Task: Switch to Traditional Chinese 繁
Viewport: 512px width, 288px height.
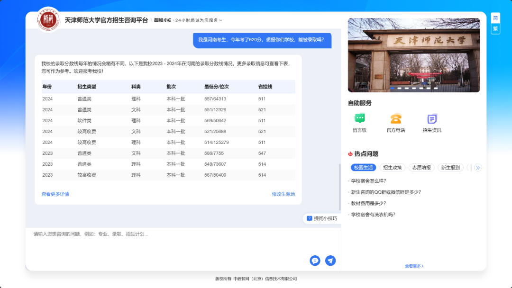Action: 495,28
